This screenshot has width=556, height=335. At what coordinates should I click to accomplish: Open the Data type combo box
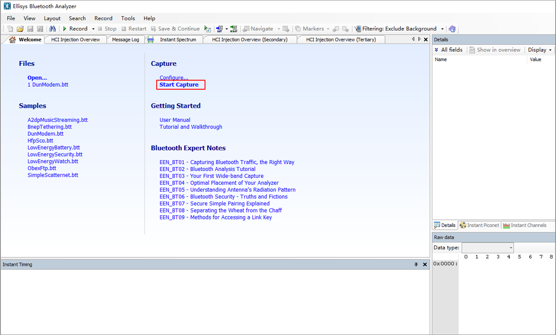click(488, 248)
